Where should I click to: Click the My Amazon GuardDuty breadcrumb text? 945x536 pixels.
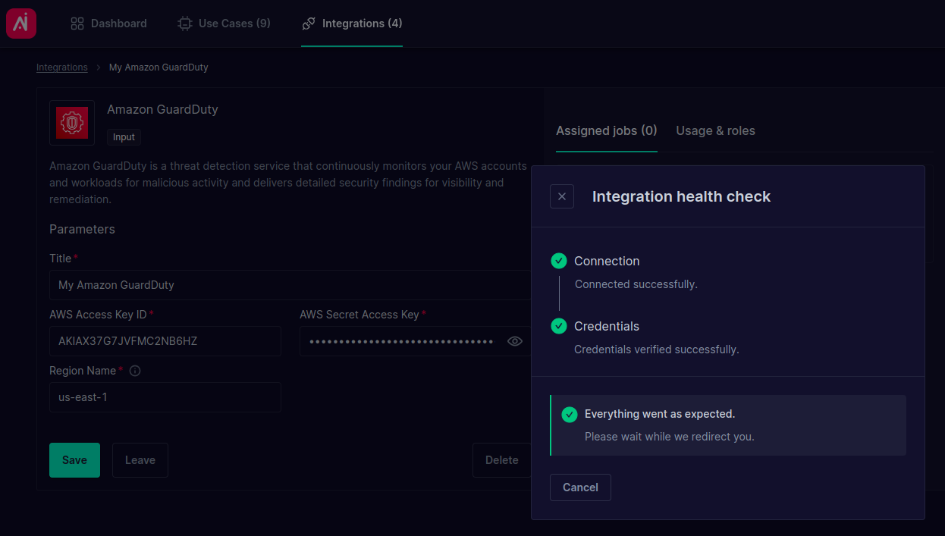pyautogui.click(x=159, y=67)
